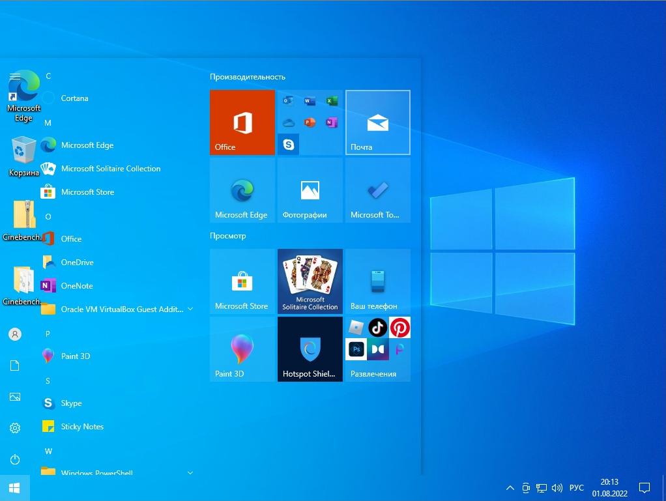Open the Microsoft To Do tile
Screen dimensions: 666x501
click(377, 190)
